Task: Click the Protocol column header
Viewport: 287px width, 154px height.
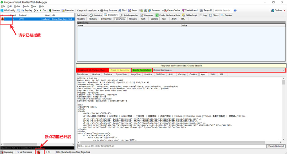Action: pyautogui.click(x=23, y=15)
